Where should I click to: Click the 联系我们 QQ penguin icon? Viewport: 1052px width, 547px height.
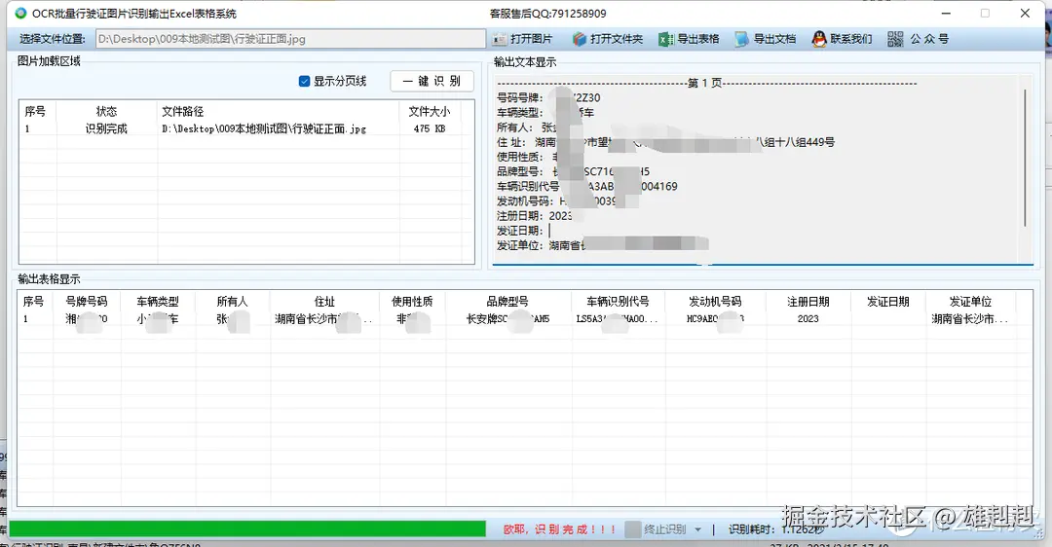click(x=818, y=40)
